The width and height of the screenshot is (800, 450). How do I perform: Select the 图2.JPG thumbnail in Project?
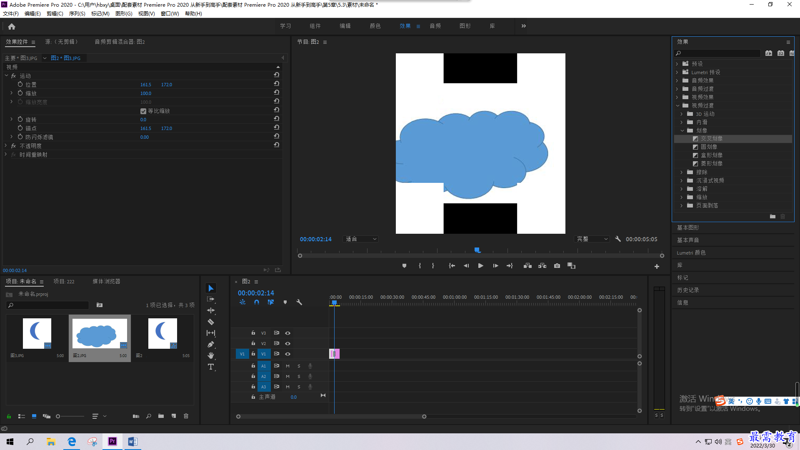coord(100,334)
